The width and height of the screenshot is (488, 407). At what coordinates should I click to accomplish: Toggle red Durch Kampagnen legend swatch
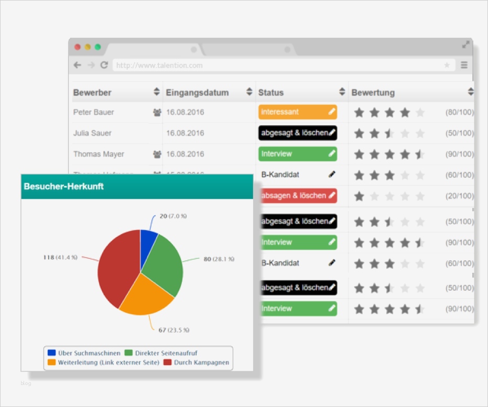pos(167,362)
